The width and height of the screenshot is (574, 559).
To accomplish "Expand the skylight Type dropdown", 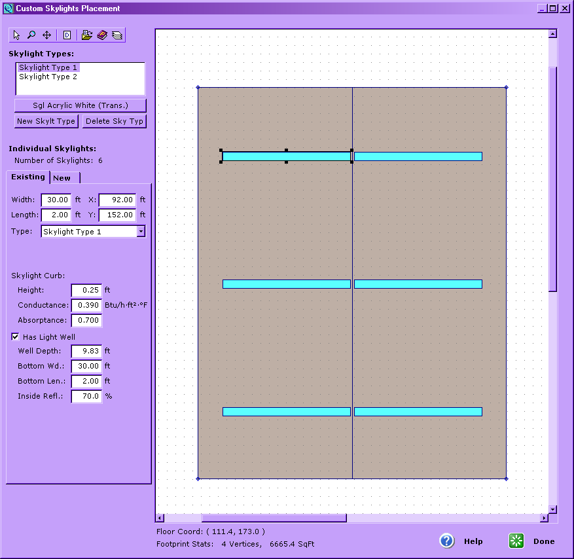I will [x=141, y=231].
